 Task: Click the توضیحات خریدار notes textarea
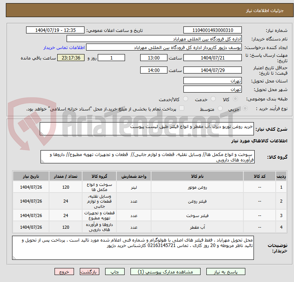pos(133,248)
